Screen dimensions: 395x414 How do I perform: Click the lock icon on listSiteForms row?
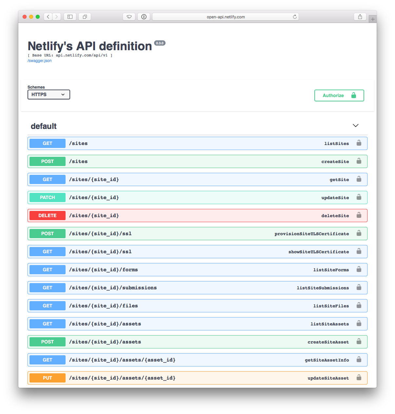359,269
